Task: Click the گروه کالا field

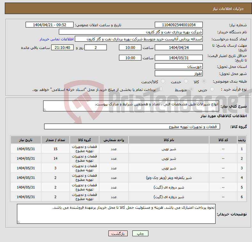Action: click(132, 126)
